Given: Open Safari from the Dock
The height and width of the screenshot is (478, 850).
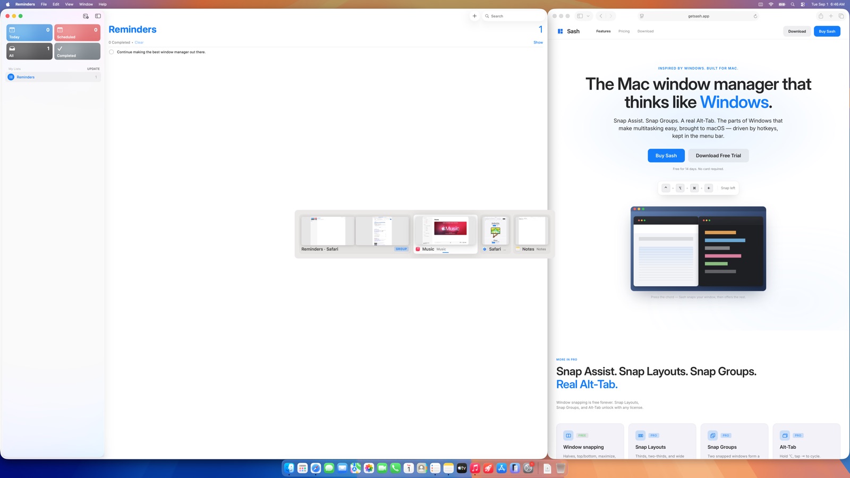Looking at the screenshot, I should click(x=316, y=468).
